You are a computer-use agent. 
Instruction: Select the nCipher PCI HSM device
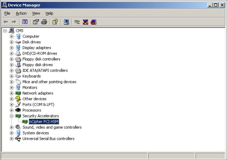[44, 122]
